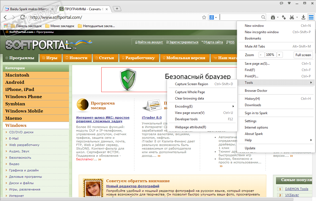The width and height of the screenshot is (316, 201).
Task: Select Update menu item
Action: click(276, 148)
